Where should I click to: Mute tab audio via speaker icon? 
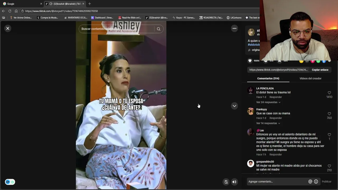(x=51, y=4)
